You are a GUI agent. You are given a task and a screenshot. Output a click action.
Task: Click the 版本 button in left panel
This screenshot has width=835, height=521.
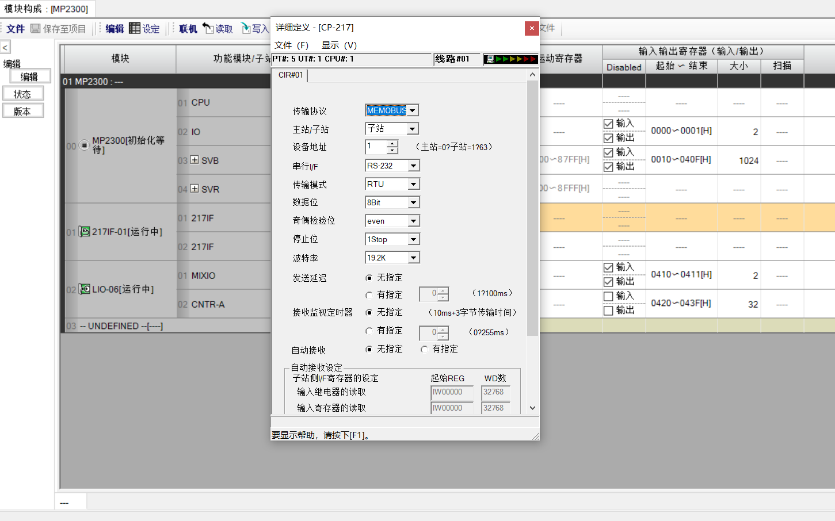pos(23,111)
